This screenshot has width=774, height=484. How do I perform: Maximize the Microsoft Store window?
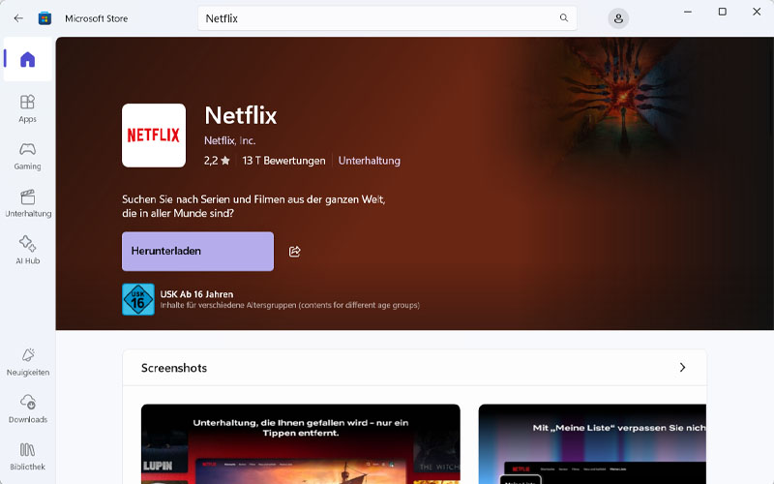(722, 12)
